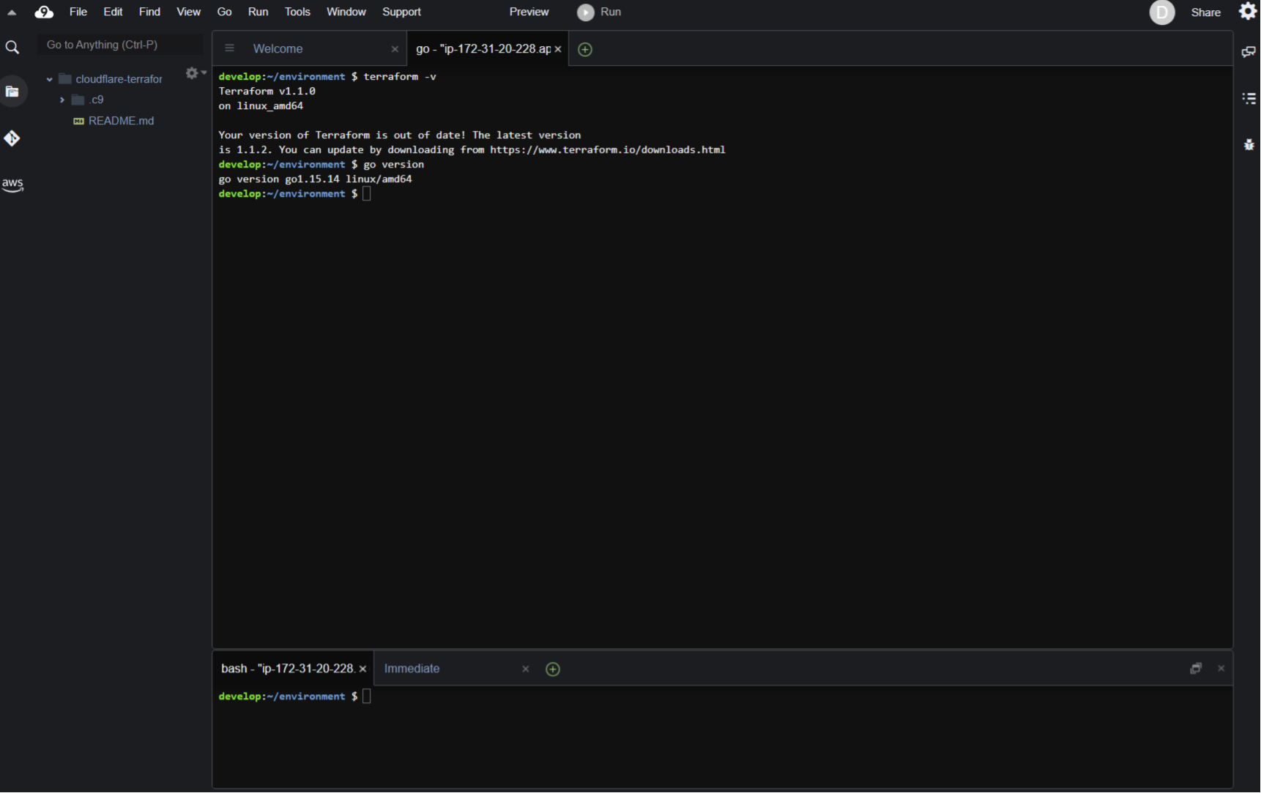This screenshot has height=793, width=1261.
Task: Click the 'go version go1.15.14 linux/amd64' line
Action: click(x=315, y=179)
